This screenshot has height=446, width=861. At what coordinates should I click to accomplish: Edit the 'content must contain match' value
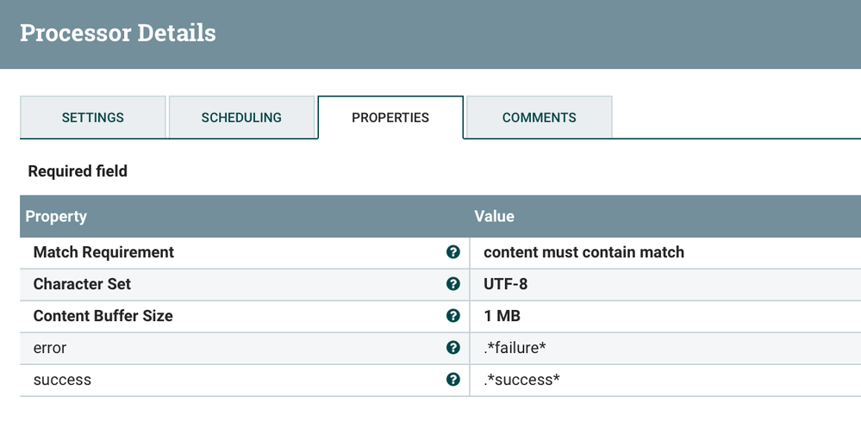point(583,252)
